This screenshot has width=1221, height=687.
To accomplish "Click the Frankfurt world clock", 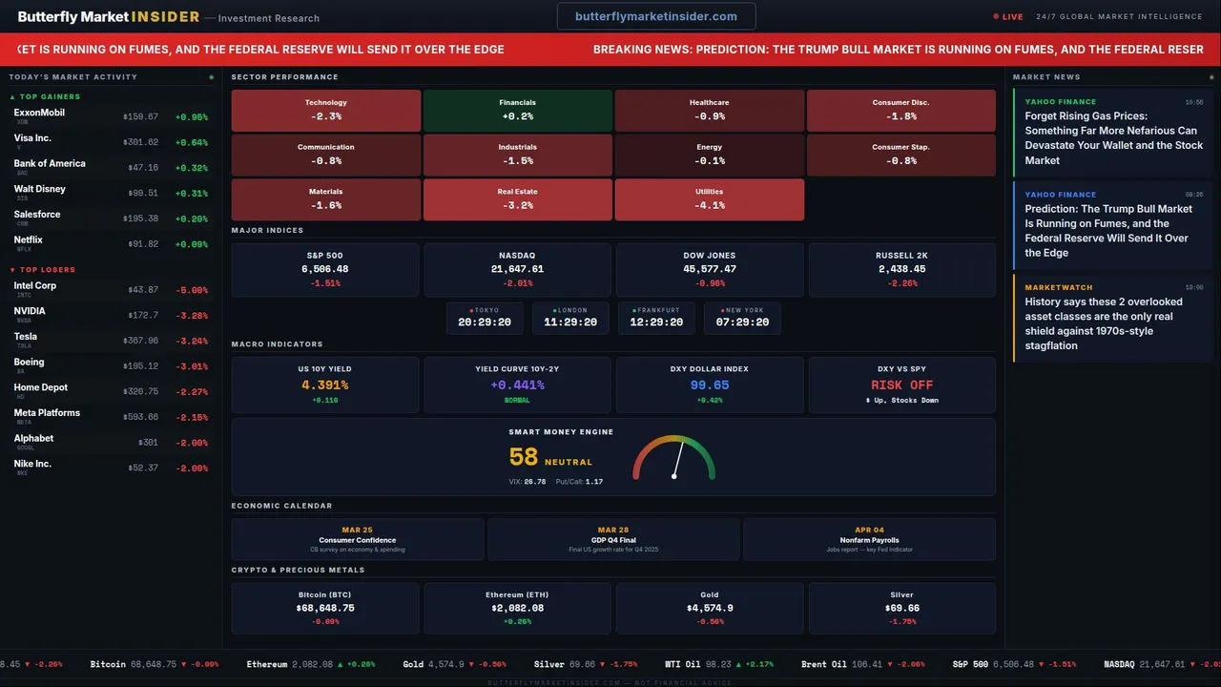I will (x=656, y=318).
